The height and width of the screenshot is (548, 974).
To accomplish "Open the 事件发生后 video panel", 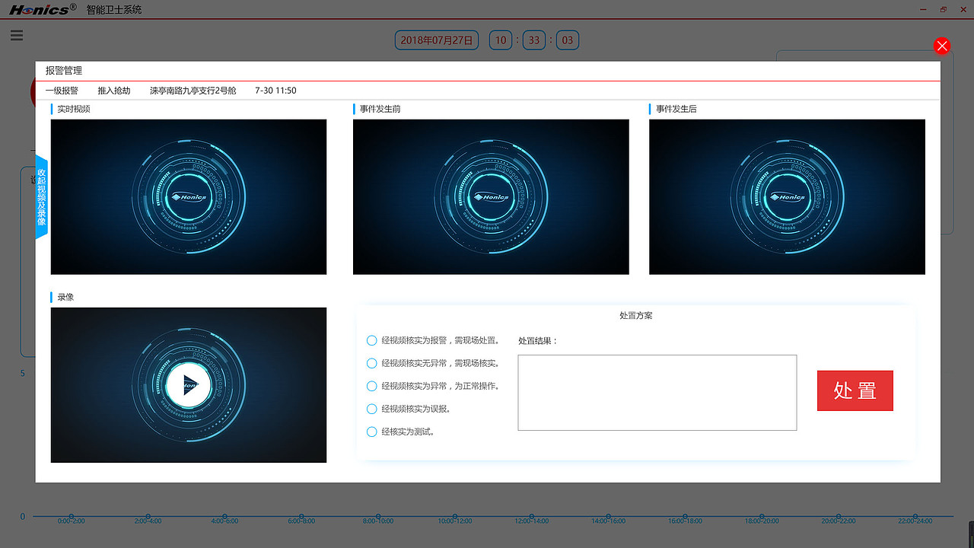I will click(x=787, y=196).
